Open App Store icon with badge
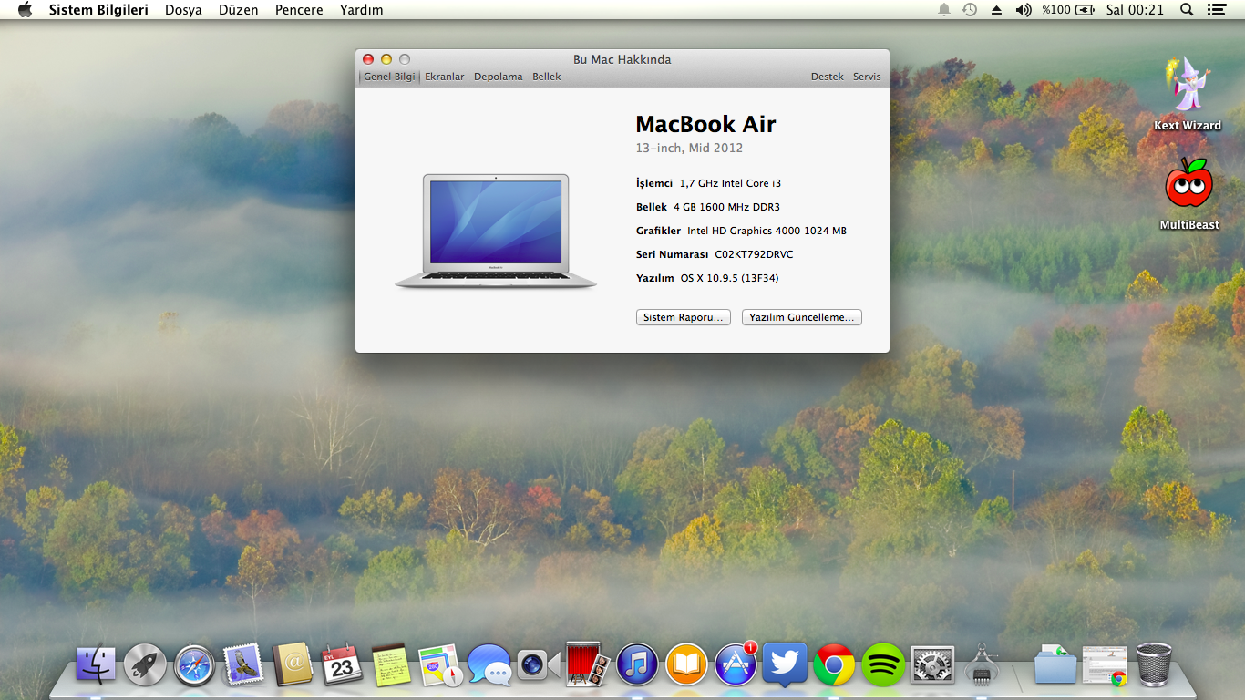The width and height of the screenshot is (1245, 700). (736, 664)
